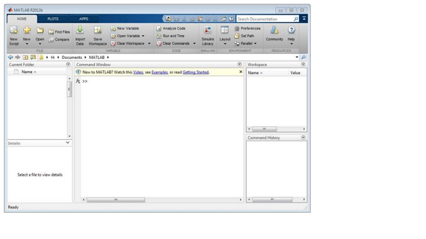This screenshot has height=239, width=426.
Task: Open the Find Files tool
Action: tap(59, 32)
